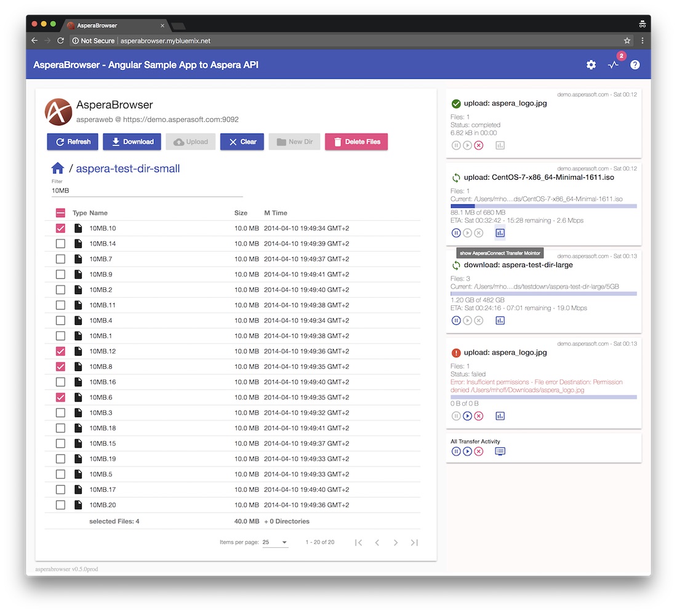This screenshot has height=613, width=677.
Task: Open the all transfers list icon
Action: (x=500, y=451)
